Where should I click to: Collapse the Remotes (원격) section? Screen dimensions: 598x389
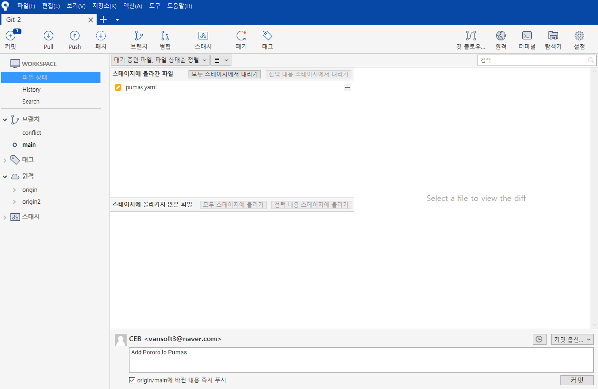point(5,177)
